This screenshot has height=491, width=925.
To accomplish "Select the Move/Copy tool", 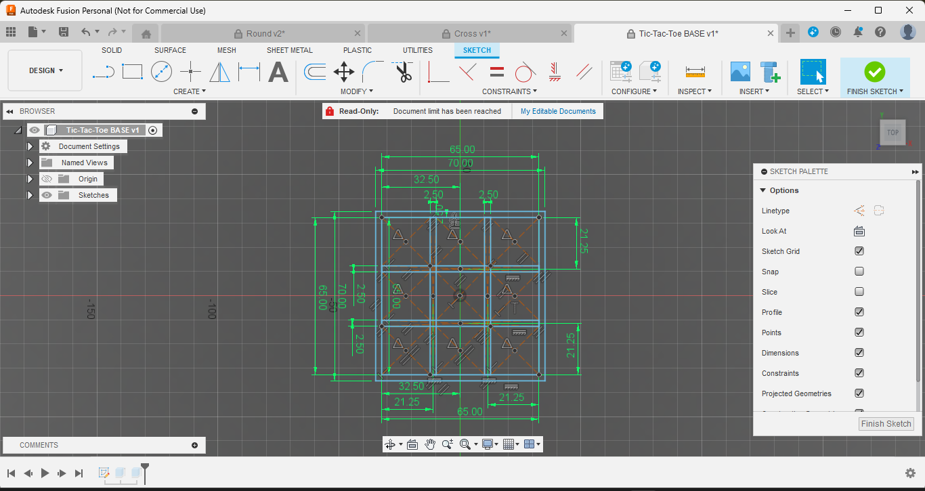I will [x=344, y=71].
